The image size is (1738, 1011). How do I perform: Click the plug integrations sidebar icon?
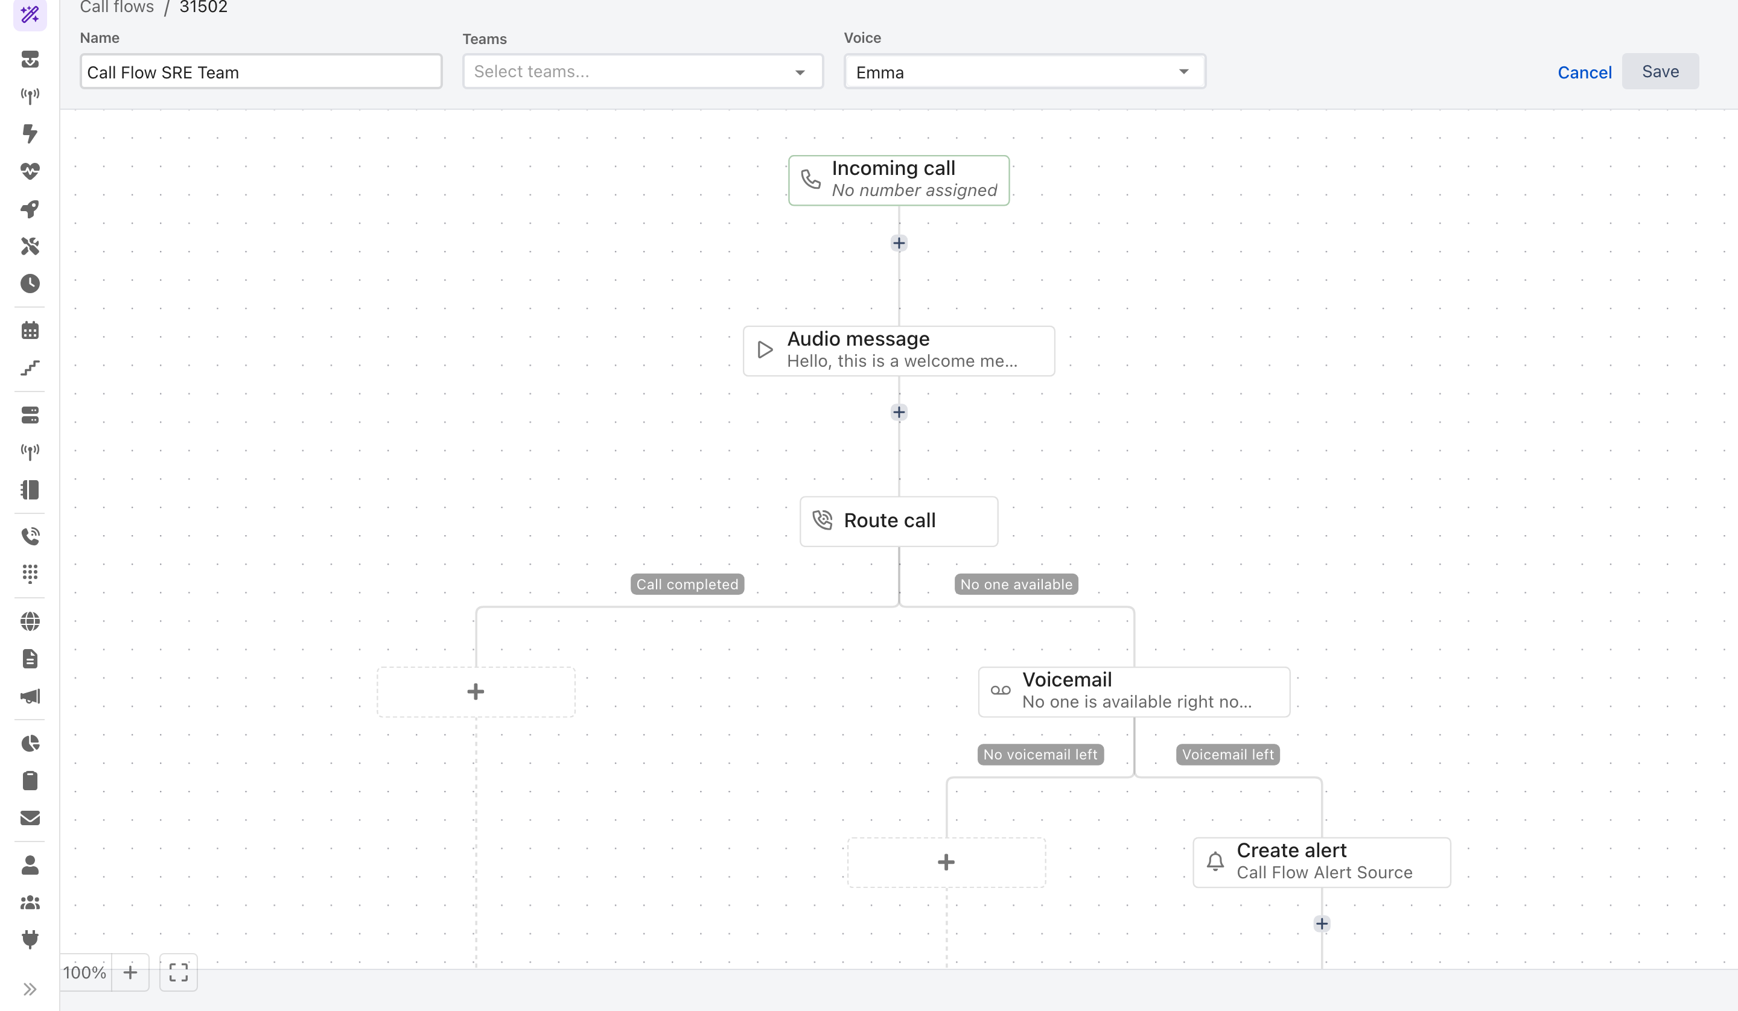coord(30,939)
